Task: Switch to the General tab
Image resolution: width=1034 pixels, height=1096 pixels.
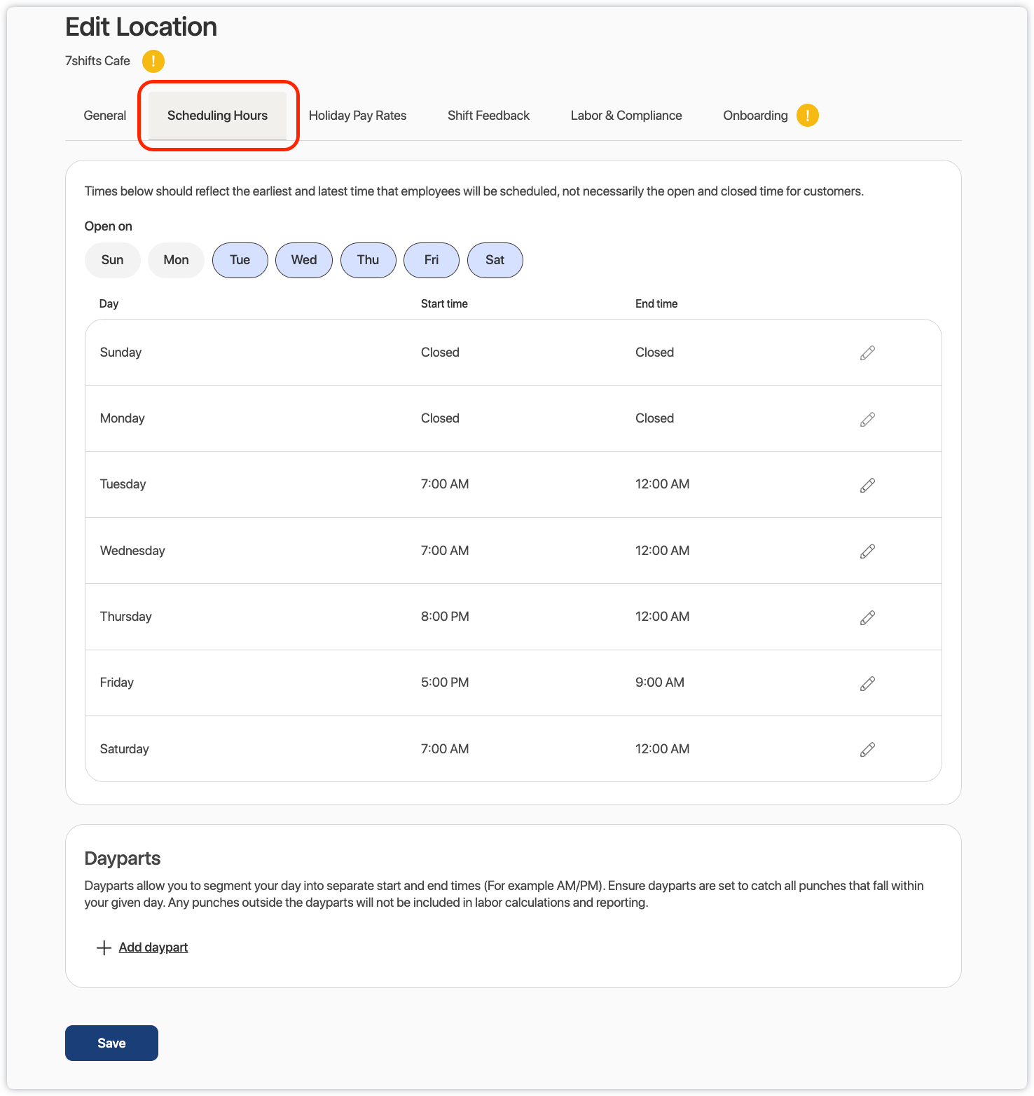Action: point(105,116)
